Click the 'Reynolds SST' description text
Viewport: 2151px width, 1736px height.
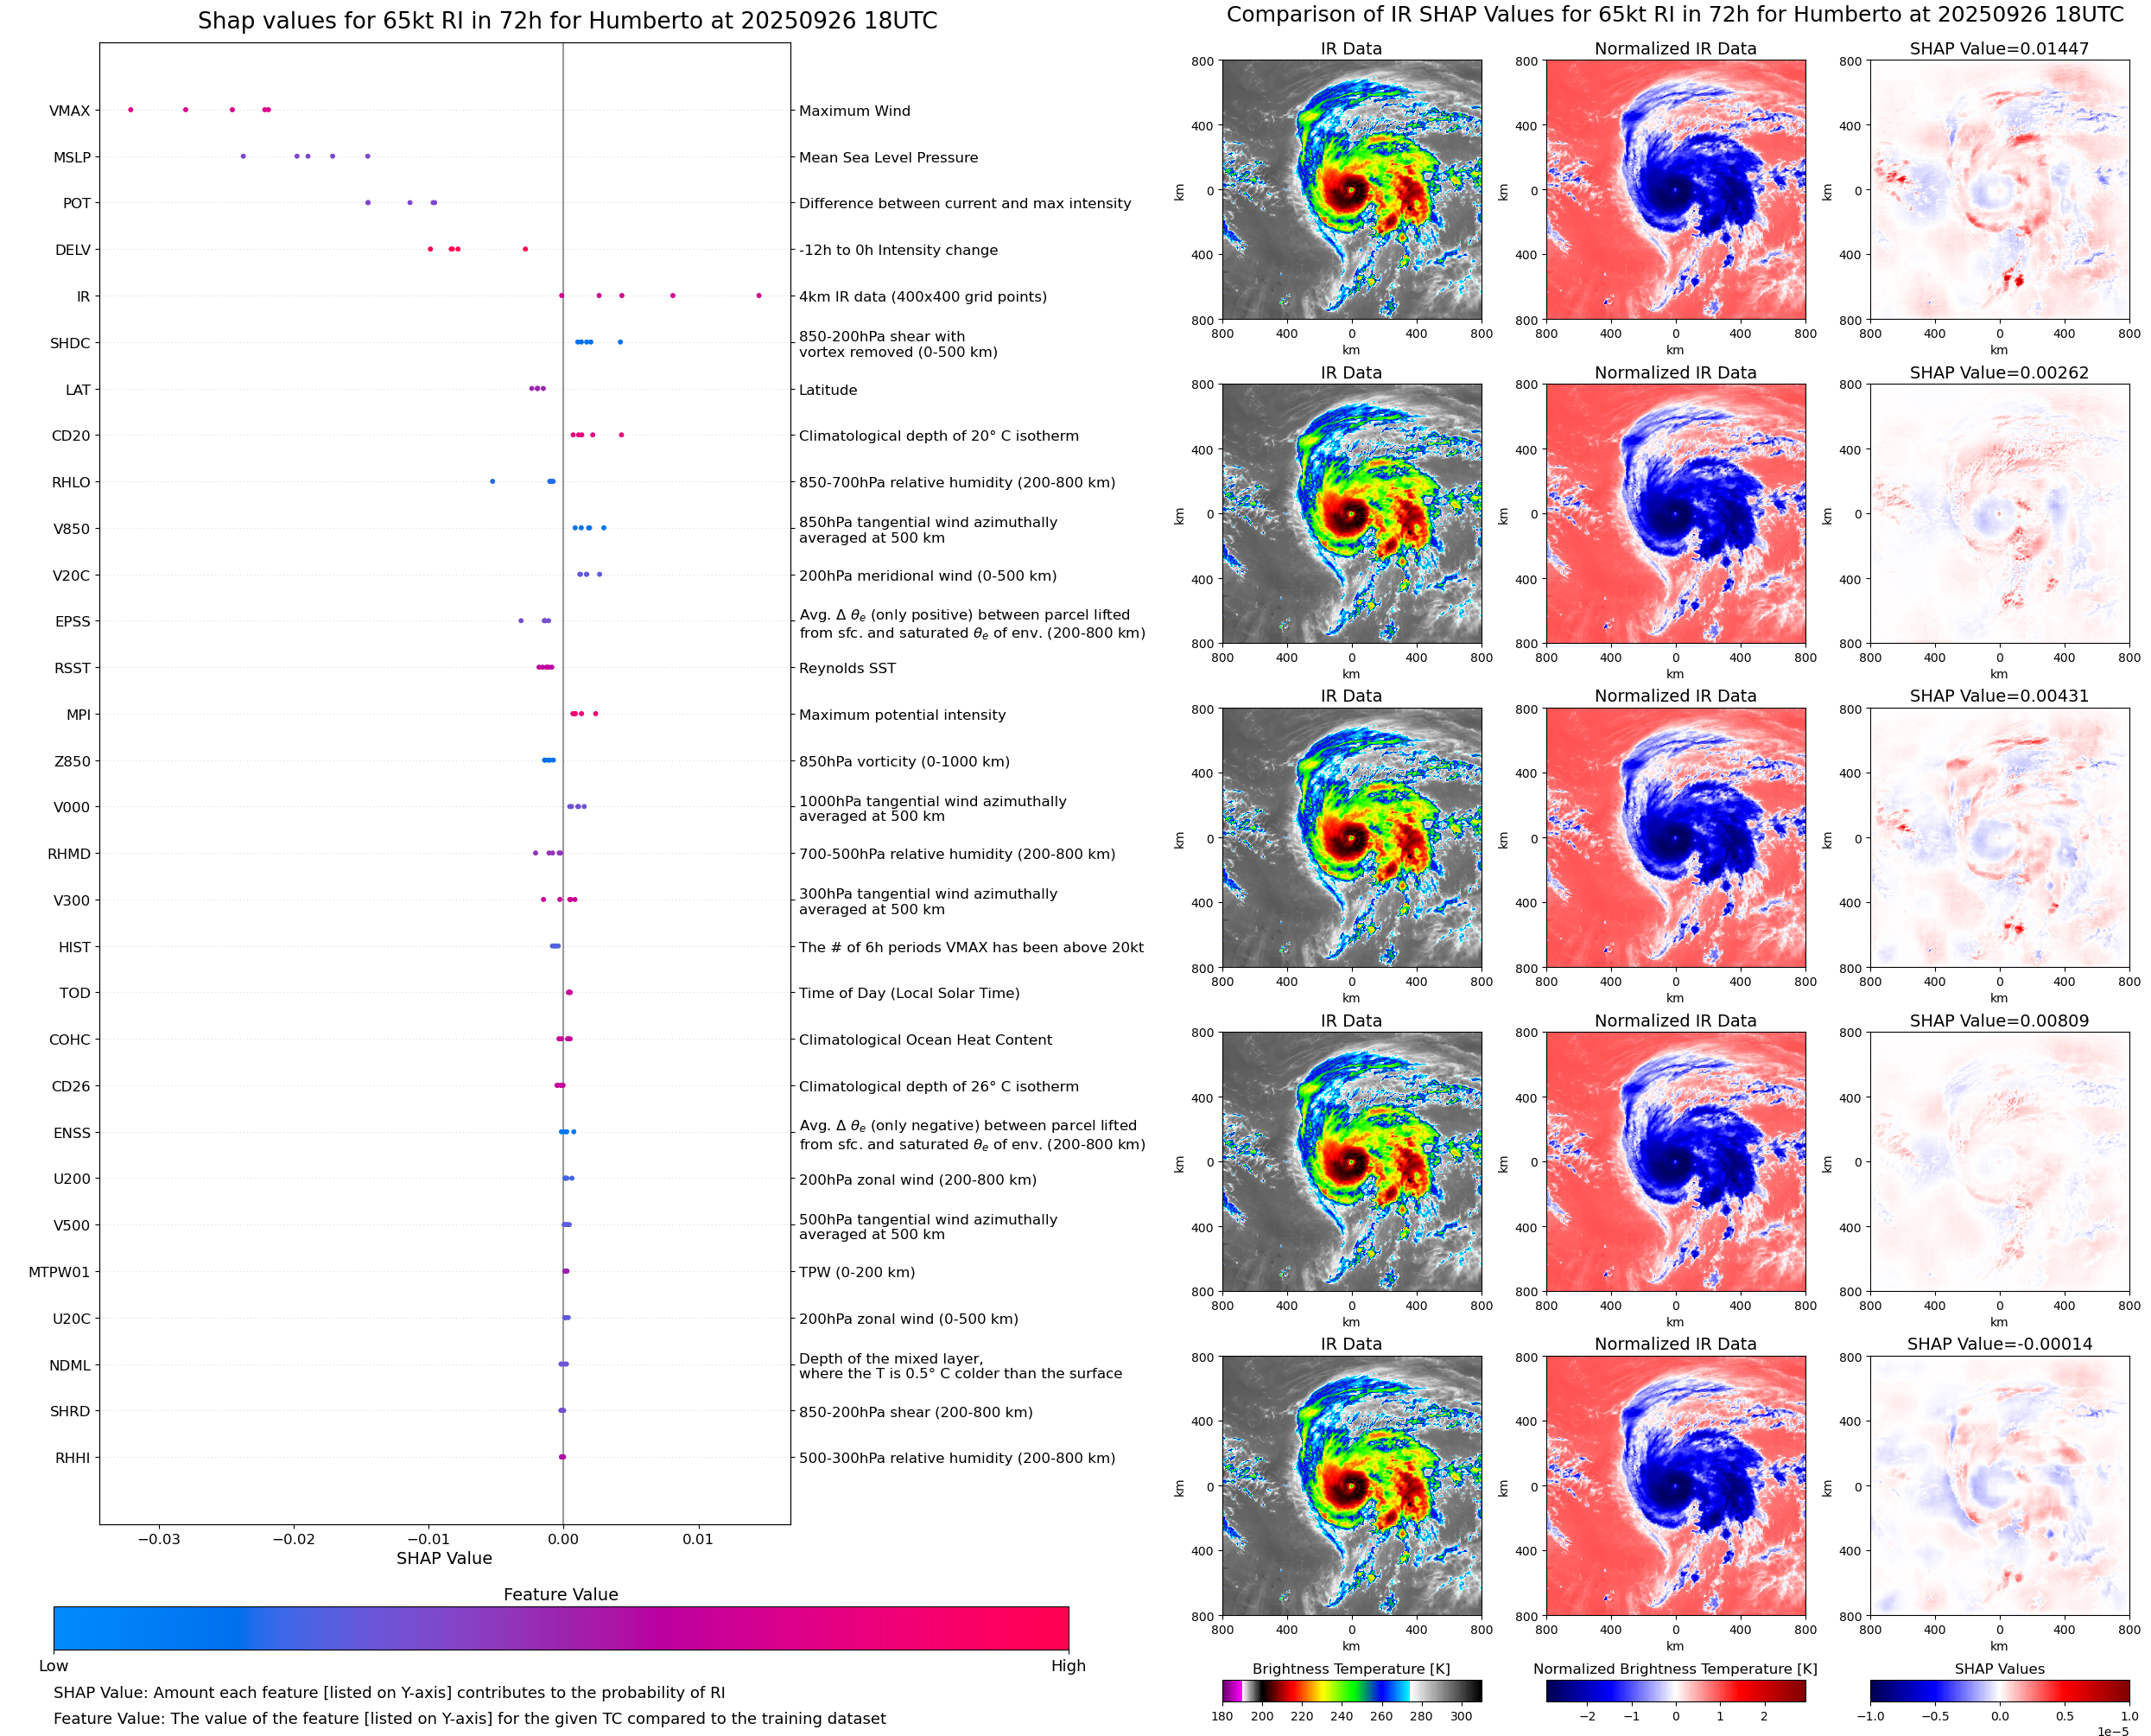click(x=847, y=668)
